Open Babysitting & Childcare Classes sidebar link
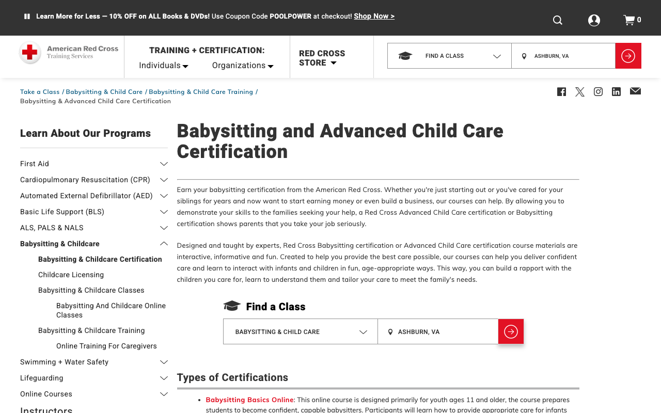 [91, 290]
